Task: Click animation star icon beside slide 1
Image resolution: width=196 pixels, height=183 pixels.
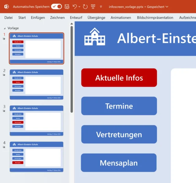Action: pos(4,39)
